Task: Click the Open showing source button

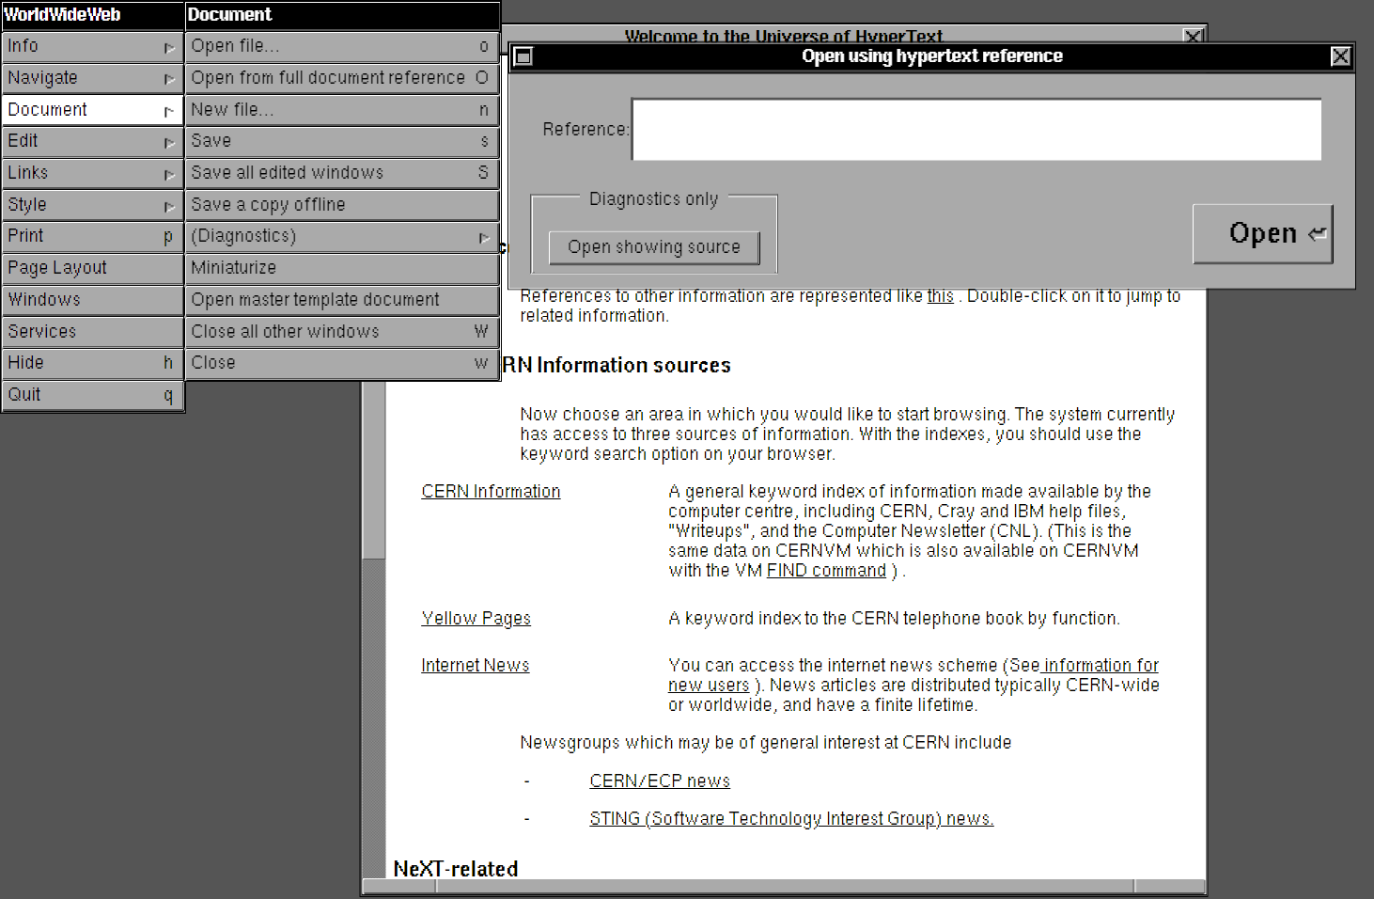Action: pos(654,247)
